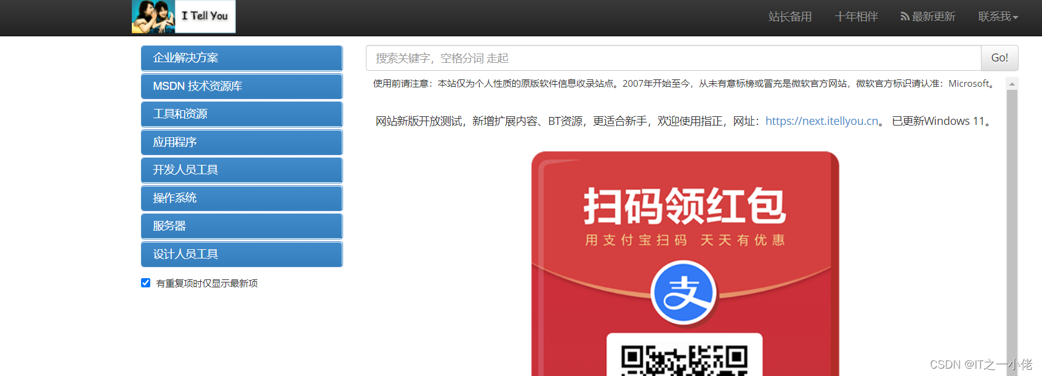Expand the 工具和资源 category

[241, 114]
